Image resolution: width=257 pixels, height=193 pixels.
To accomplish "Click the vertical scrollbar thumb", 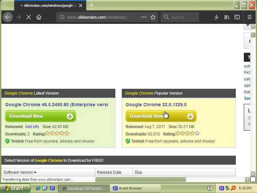I will 253,35.
